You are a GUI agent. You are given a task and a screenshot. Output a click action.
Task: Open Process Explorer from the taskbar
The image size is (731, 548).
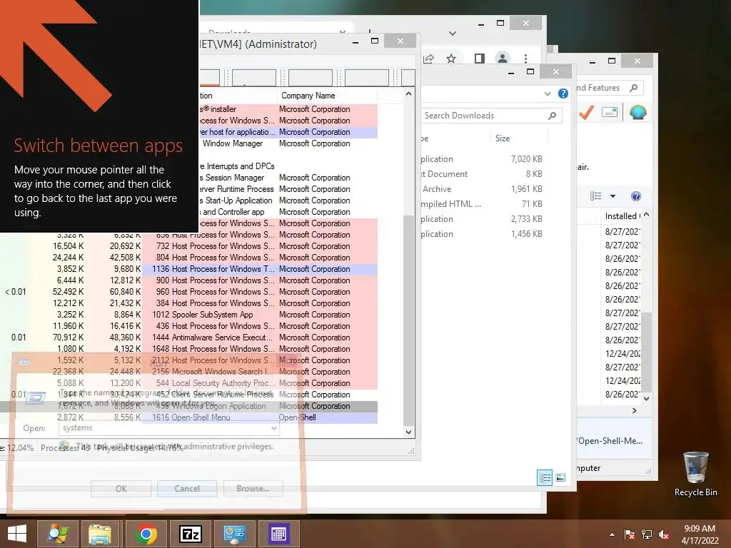pos(57,534)
